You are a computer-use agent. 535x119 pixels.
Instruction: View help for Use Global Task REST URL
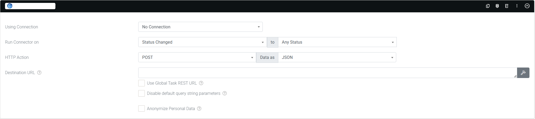click(201, 83)
